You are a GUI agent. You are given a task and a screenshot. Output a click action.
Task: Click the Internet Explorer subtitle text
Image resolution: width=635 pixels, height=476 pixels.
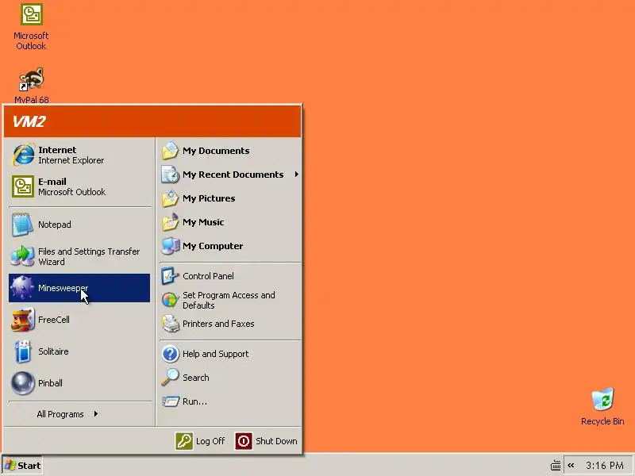[x=71, y=160]
